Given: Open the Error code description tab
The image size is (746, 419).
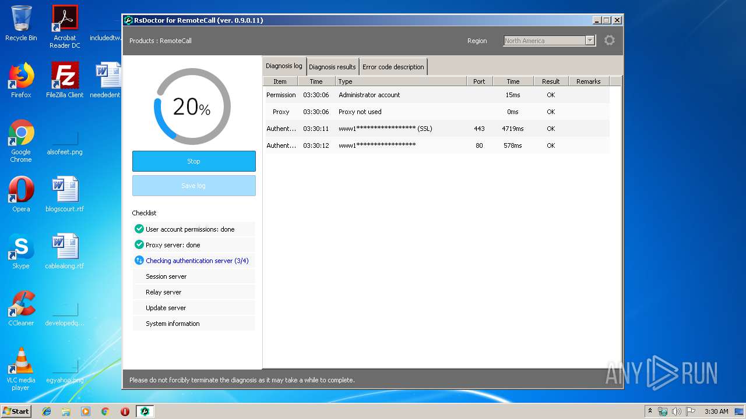Looking at the screenshot, I should pyautogui.click(x=393, y=67).
